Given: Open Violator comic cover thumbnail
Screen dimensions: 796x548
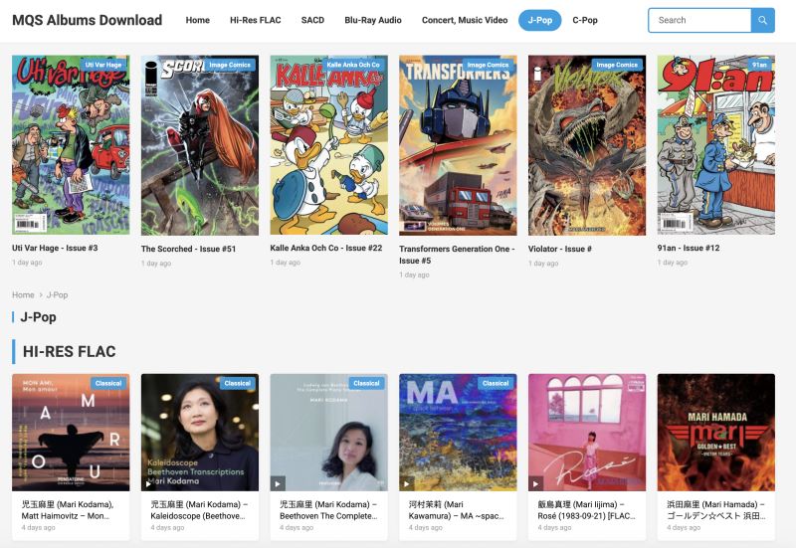Looking at the screenshot, I should click(x=587, y=145).
